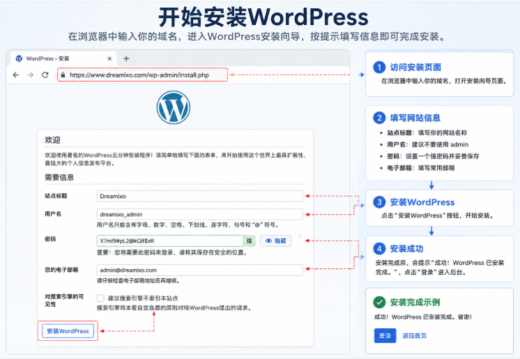Click the 电子邮箱: 填写常用邮箱 bullet
This screenshot has height=359, width=520.
pyautogui.click(x=421, y=168)
